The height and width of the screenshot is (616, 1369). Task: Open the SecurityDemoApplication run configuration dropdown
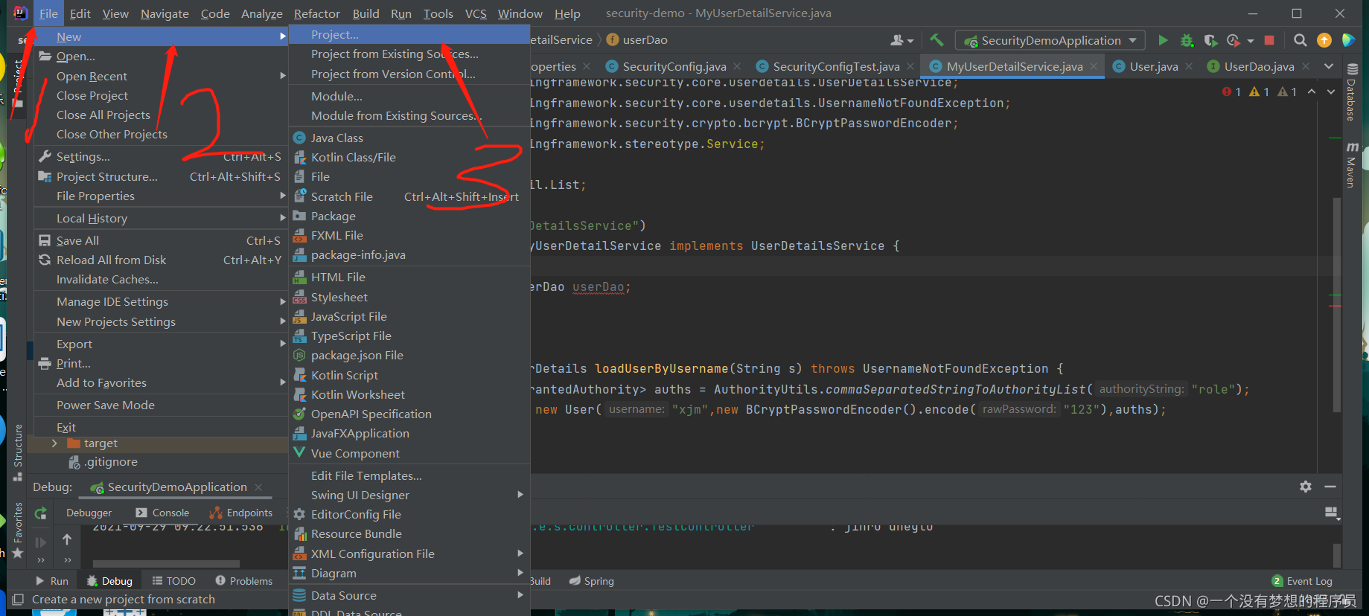click(1050, 40)
